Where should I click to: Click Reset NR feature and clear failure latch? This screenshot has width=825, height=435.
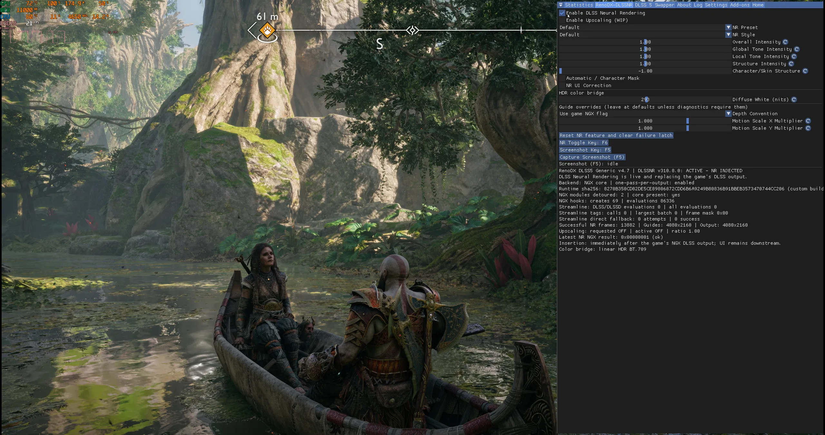[616, 135]
